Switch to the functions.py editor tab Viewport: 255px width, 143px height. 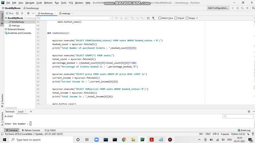(47, 14)
